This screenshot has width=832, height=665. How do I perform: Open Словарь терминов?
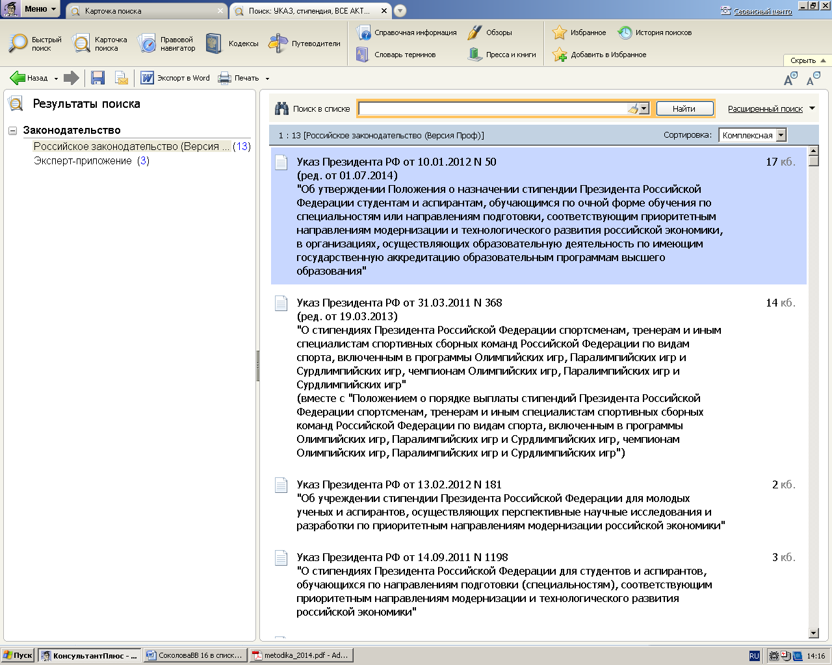tap(396, 55)
